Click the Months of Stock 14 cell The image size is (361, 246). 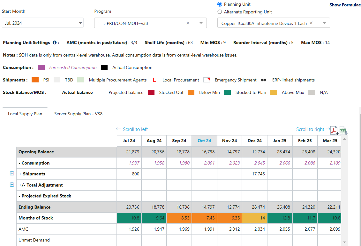point(255,218)
